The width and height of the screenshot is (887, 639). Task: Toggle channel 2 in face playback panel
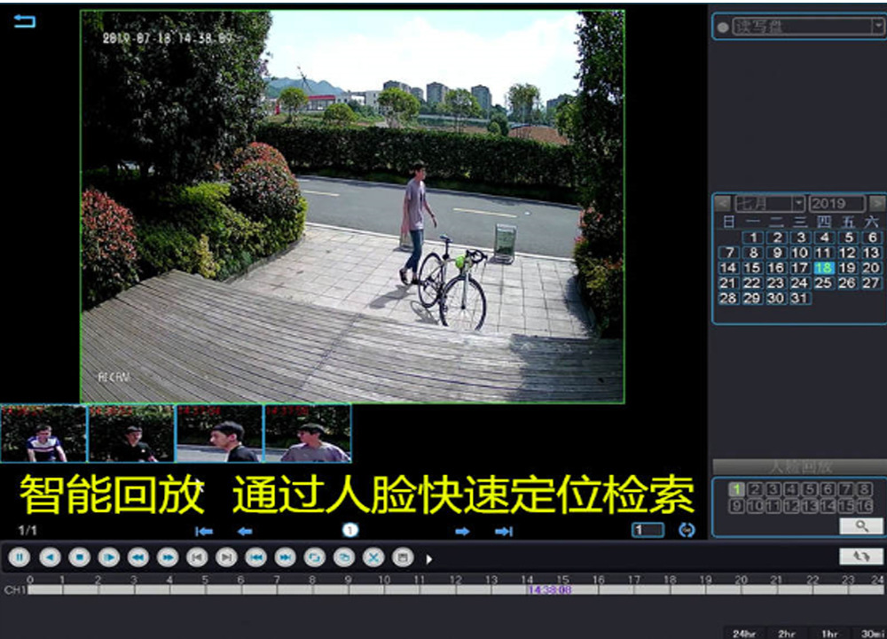pyautogui.click(x=755, y=489)
